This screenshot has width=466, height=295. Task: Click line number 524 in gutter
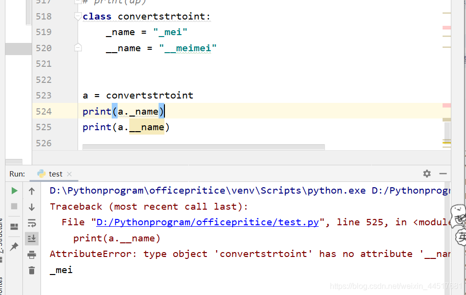[44, 111]
